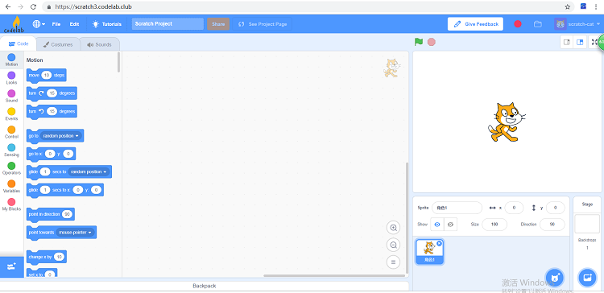Click the horizontal workspace scrollbar
Viewport: 604px width, 293px height.
pyautogui.click(x=333, y=275)
